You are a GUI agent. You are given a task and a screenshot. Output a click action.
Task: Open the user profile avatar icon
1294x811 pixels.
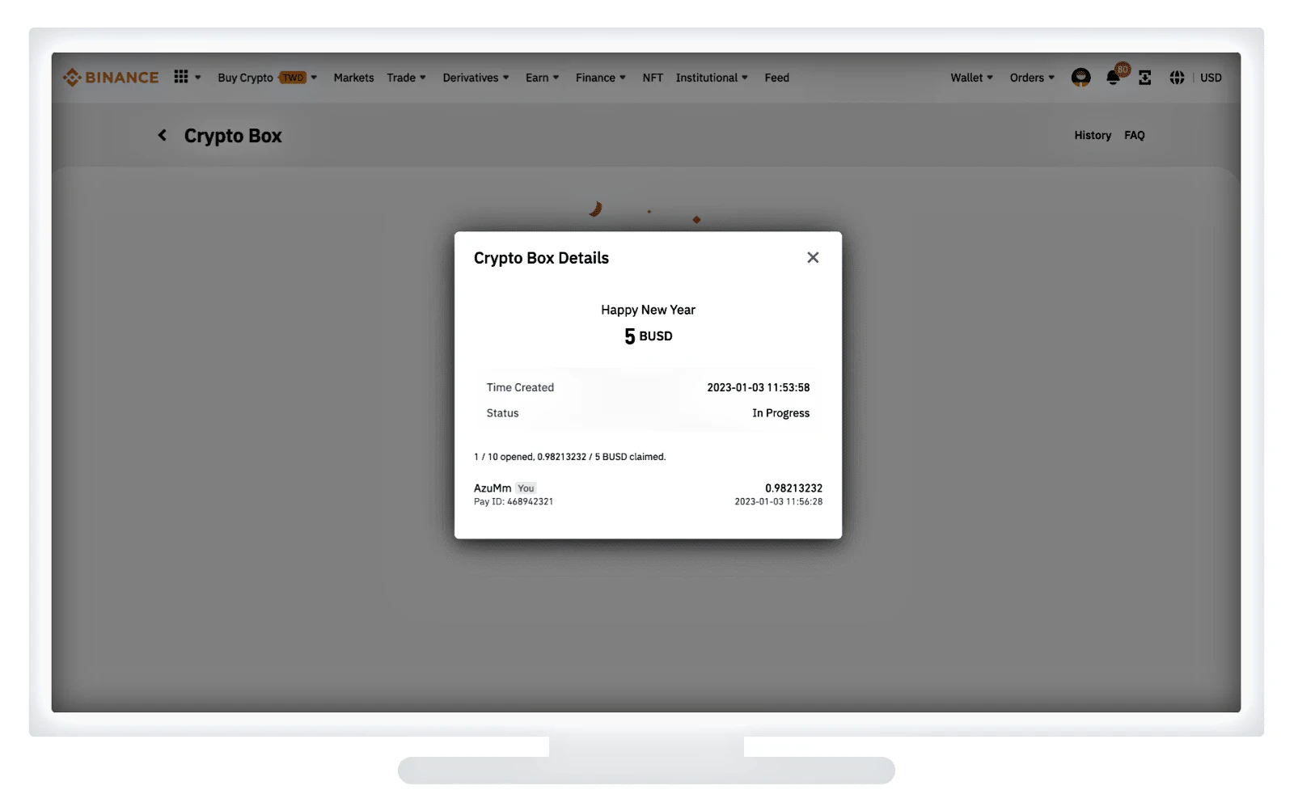tap(1080, 78)
